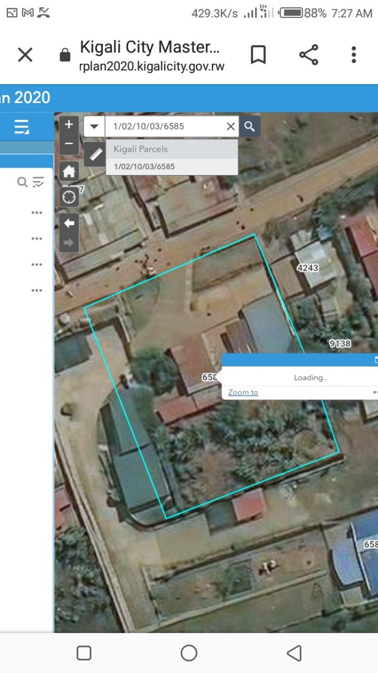The width and height of the screenshot is (378, 673).
Task: Activate the My Location target button
Action: click(x=69, y=197)
